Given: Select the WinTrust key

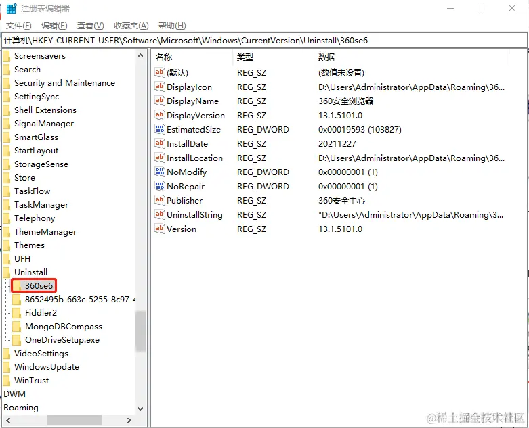Looking at the screenshot, I should tap(31, 380).
